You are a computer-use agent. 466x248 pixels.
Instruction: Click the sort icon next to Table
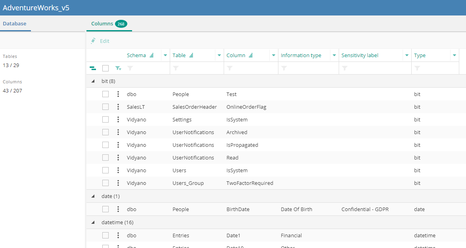192,55
